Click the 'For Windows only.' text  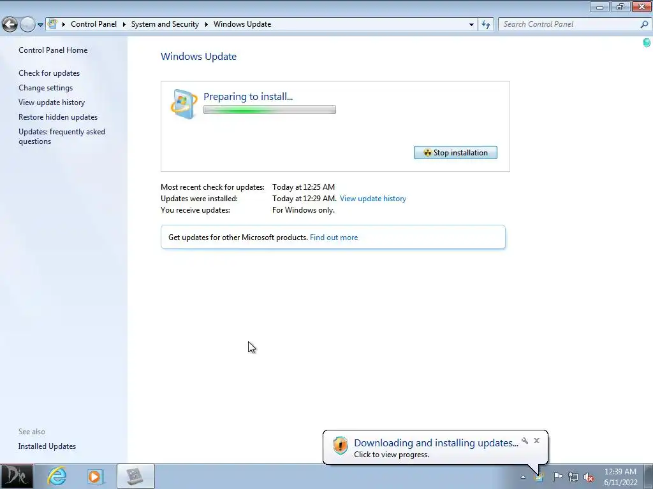(x=303, y=210)
